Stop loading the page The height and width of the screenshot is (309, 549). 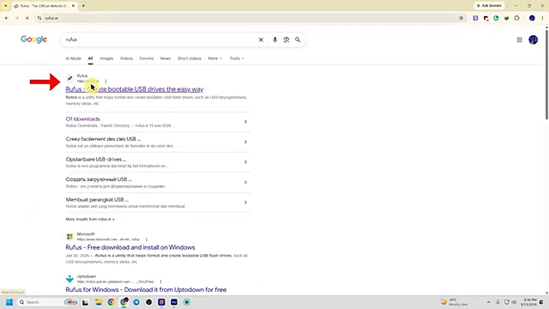click(x=27, y=18)
